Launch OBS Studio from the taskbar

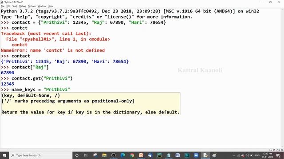(114, 155)
